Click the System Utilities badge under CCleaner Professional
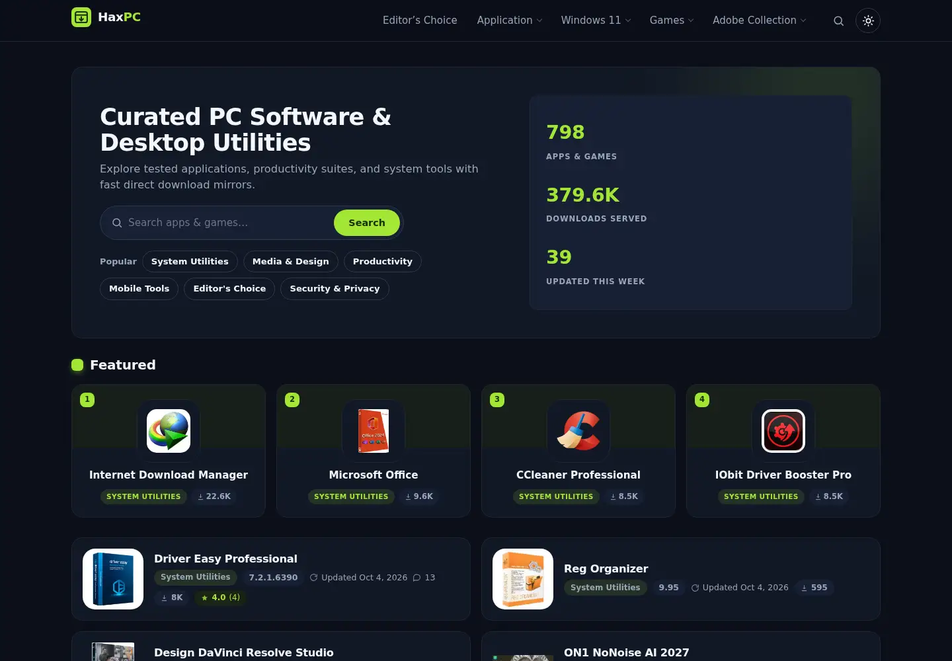 pos(556,496)
